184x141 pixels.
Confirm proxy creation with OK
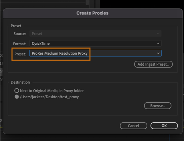pos(164,126)
